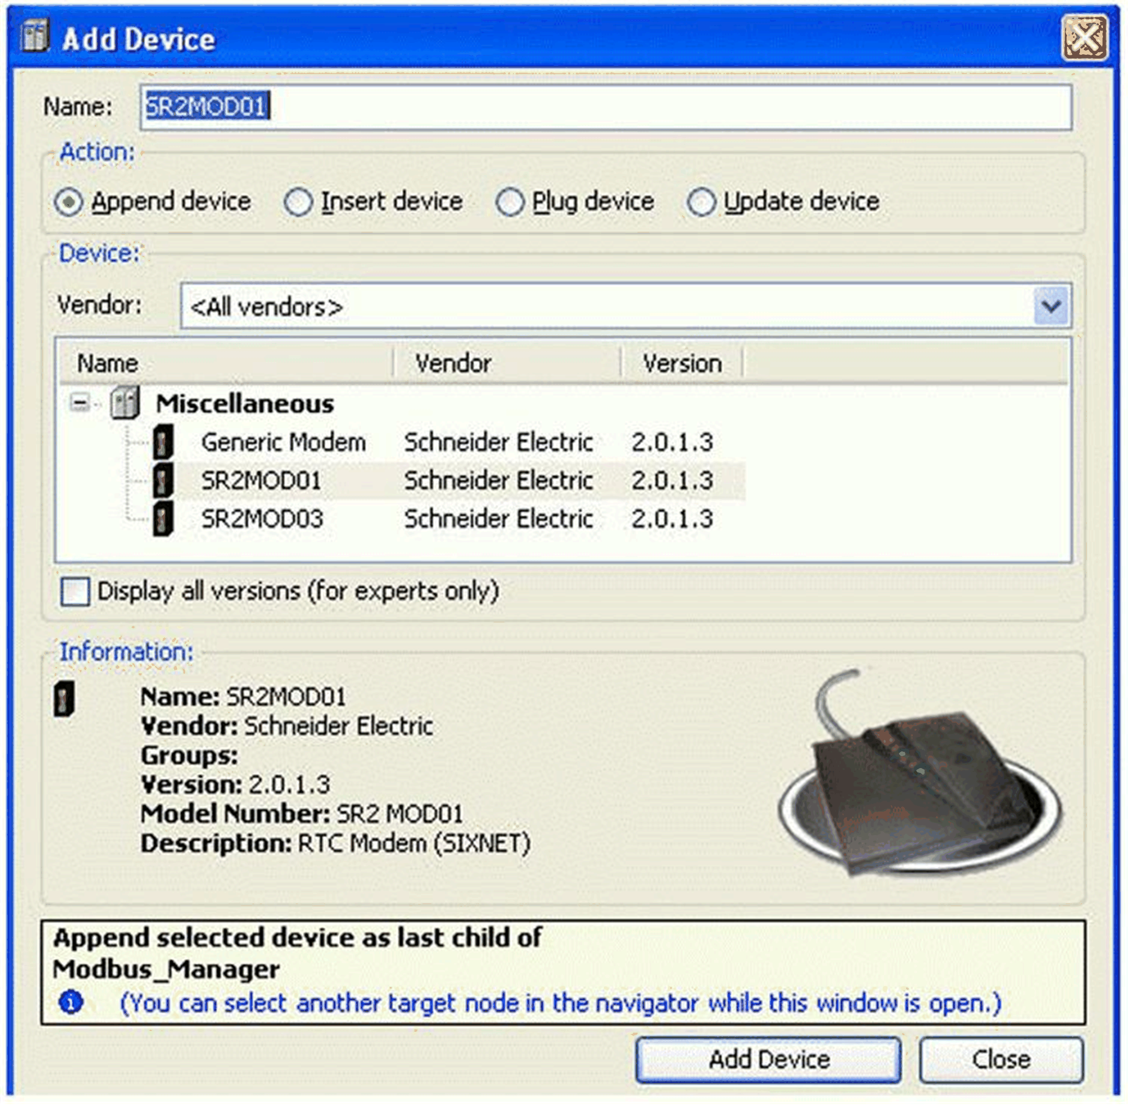
Task: Click the Name text input field
Action: (605, 107)
